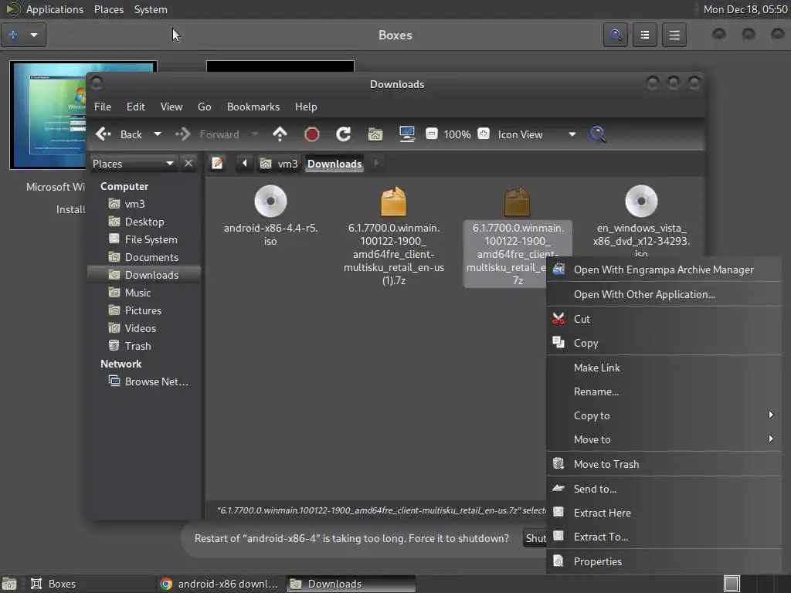The image size is (791, 593).
Task: Open the Home folder toolbar icon
Action: [375, 134]
